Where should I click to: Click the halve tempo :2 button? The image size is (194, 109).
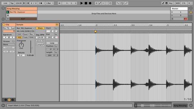click(38, 41)
